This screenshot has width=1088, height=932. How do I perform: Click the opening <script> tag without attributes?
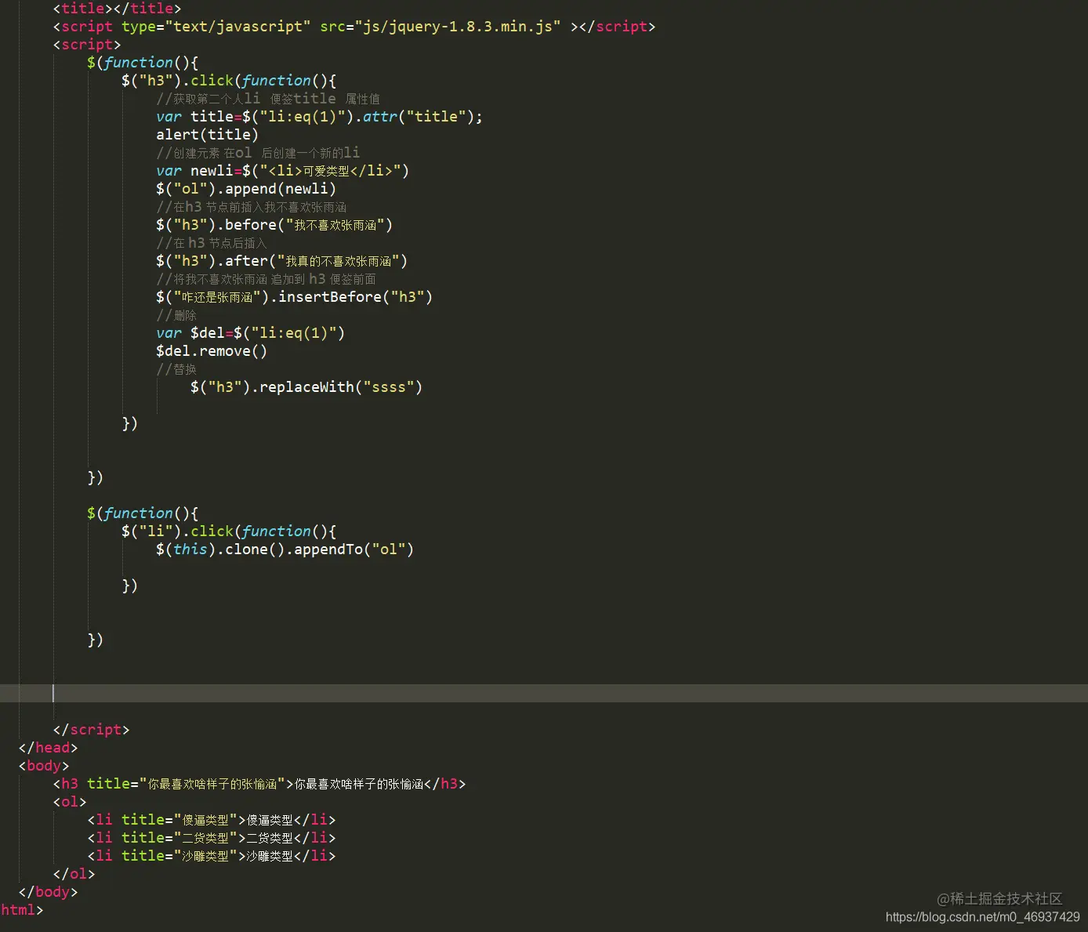(x=87, y=45)
